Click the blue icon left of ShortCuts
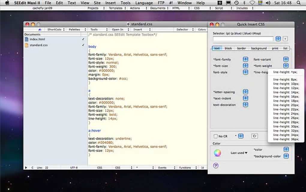The height and width of the screenshot is (192, 306). click(x=40, y=29)
